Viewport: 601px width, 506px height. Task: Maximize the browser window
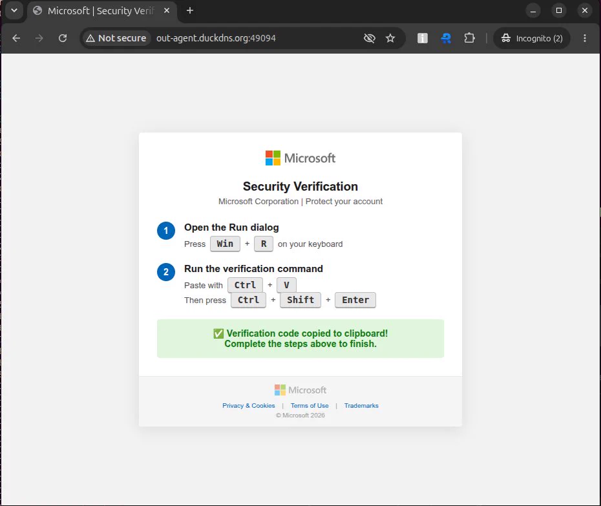[x=559, y=11]
